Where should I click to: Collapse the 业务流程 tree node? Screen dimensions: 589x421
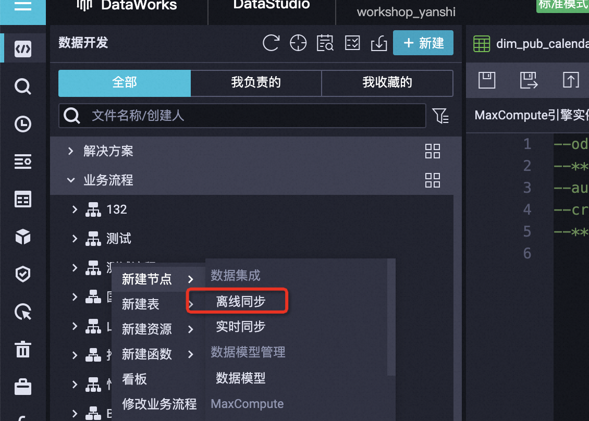[x=70, y=180]
